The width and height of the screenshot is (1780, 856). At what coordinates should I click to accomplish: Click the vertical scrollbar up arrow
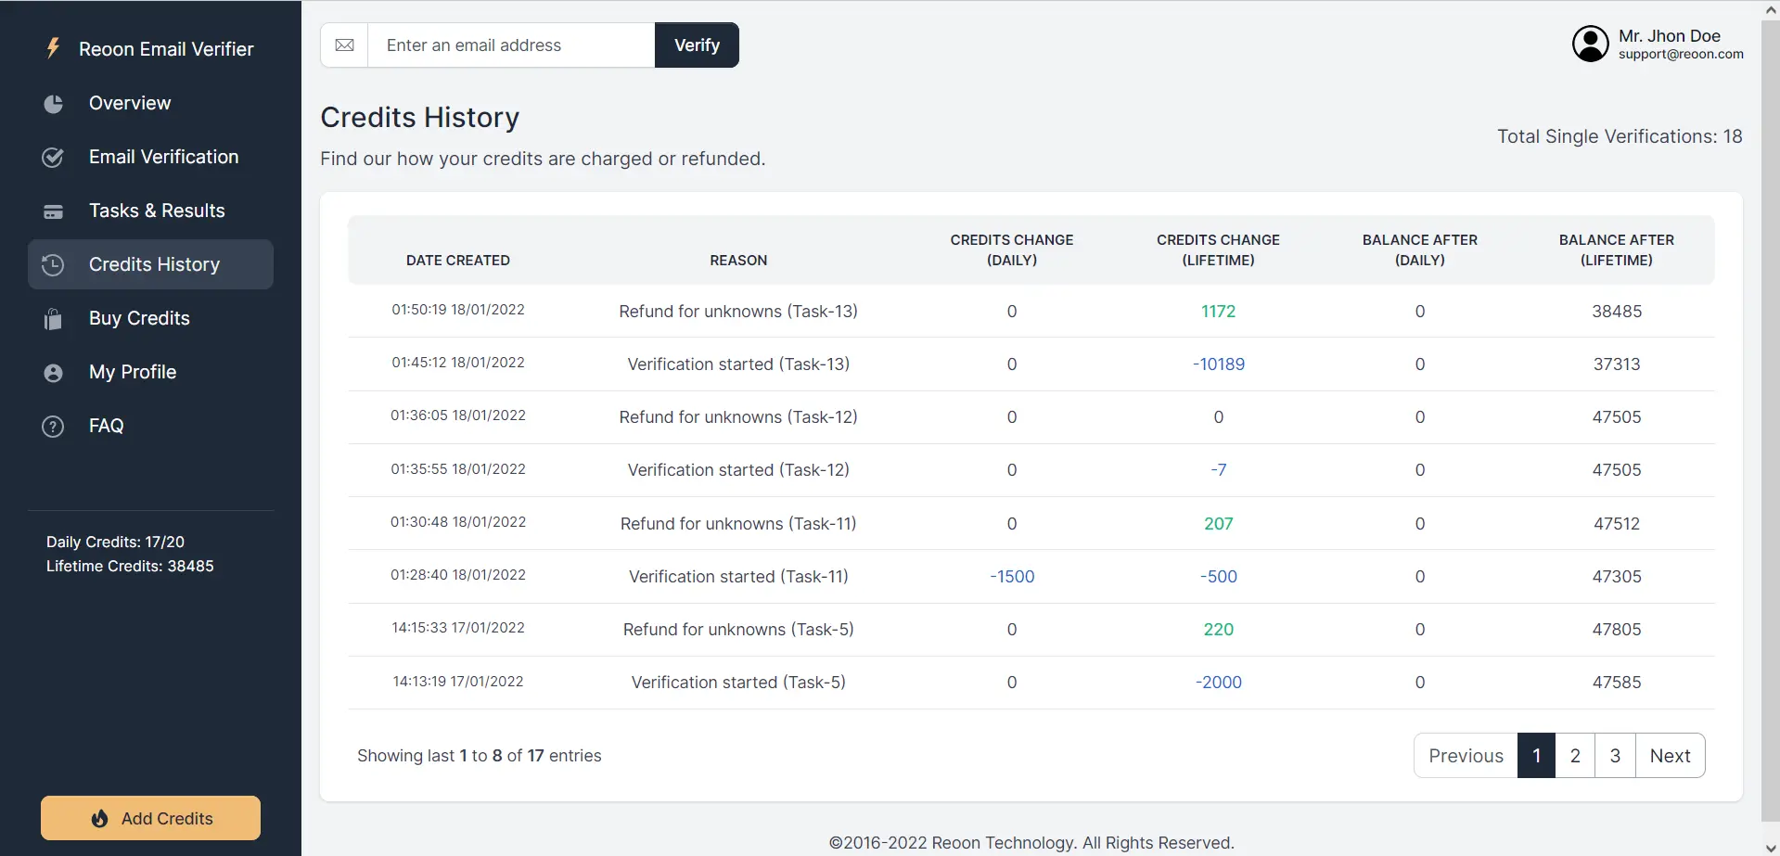(x=1771, y=10)
